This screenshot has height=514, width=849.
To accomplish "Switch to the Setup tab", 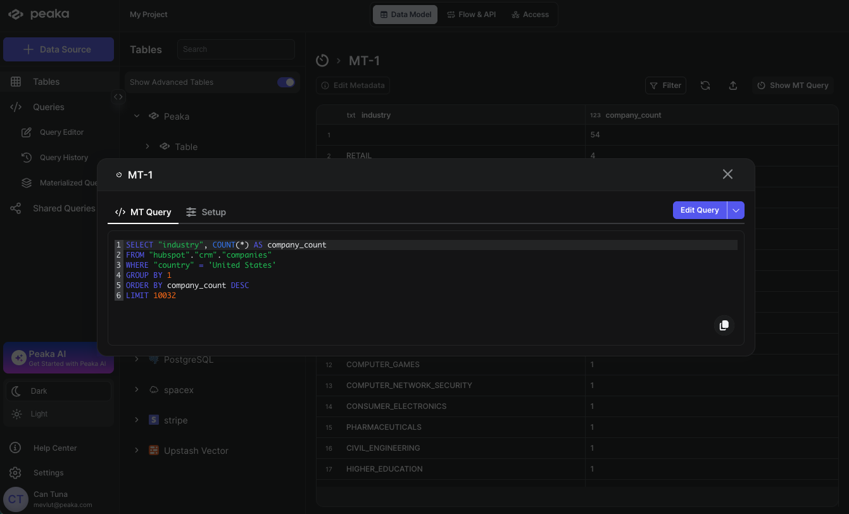I will [206, 212].
